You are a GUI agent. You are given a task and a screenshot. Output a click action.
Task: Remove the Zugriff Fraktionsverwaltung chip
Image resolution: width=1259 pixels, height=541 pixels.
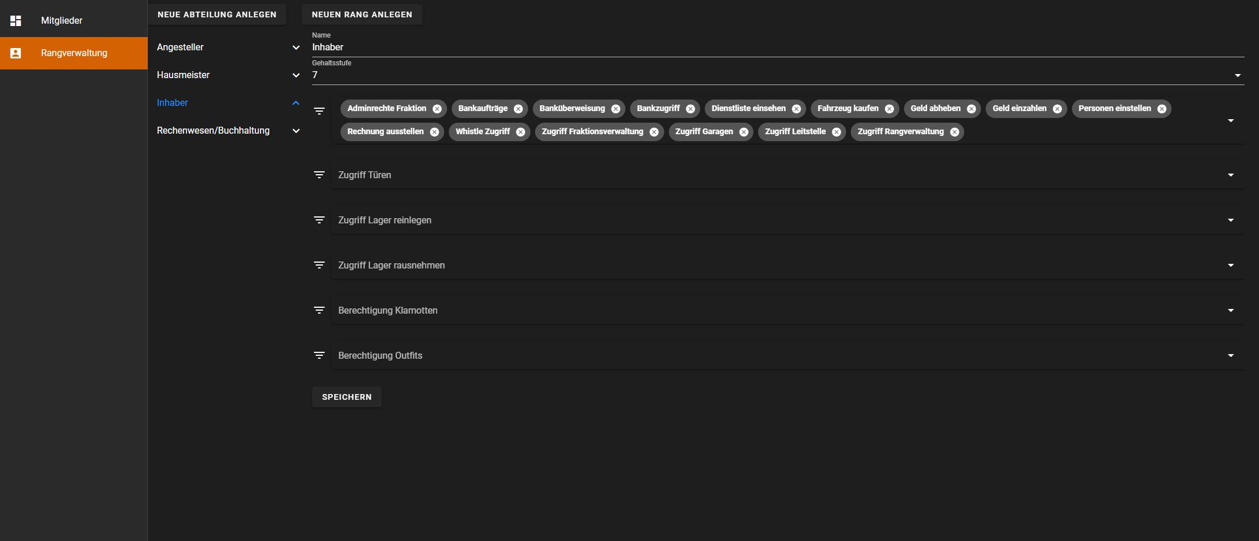point(654,132)
